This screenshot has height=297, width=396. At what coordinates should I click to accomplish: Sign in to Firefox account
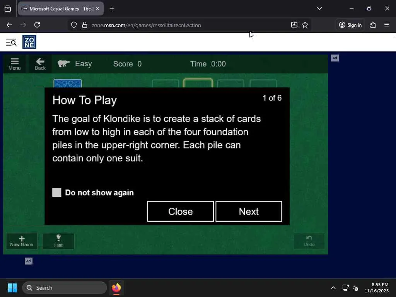[x=350, y=25]
